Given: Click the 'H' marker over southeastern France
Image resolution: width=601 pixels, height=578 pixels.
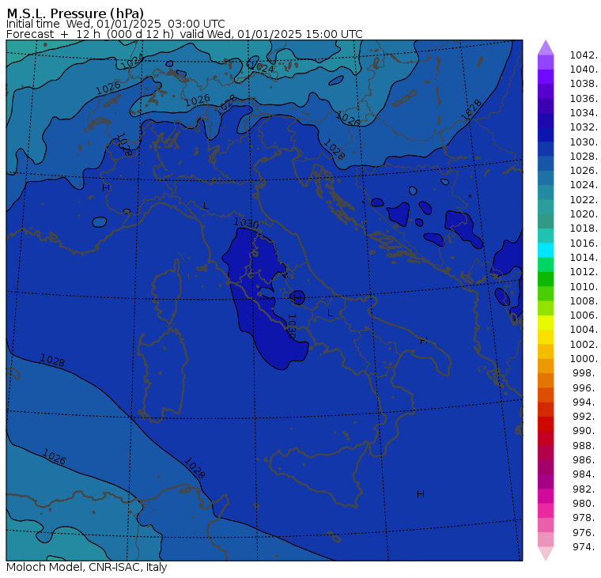Looking at the screenshot, I should click(106, 188).
